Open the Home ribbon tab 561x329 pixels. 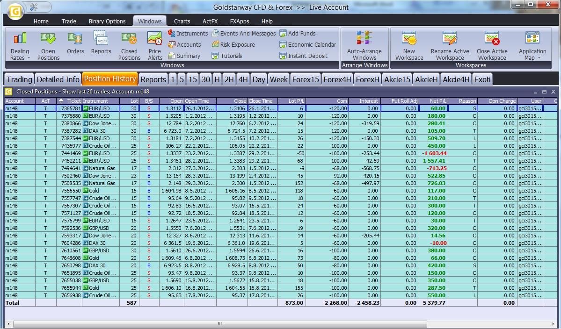pyautogui.click(x=41, y=21)
